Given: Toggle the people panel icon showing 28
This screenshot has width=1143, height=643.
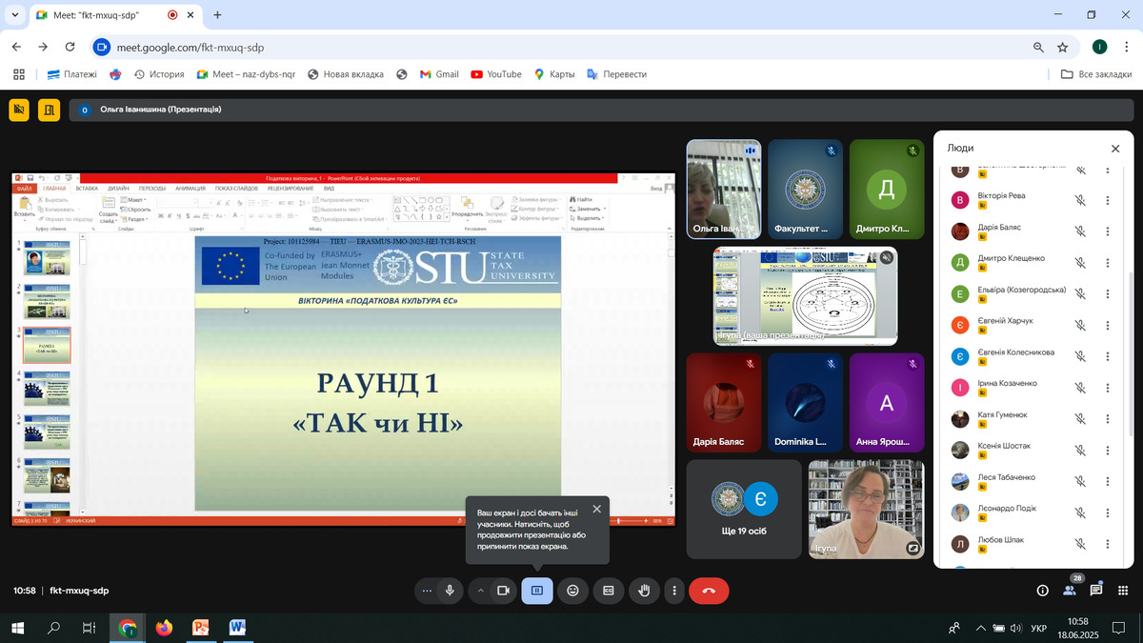Looking at the screenshot, I should (x=1070, y=591).
